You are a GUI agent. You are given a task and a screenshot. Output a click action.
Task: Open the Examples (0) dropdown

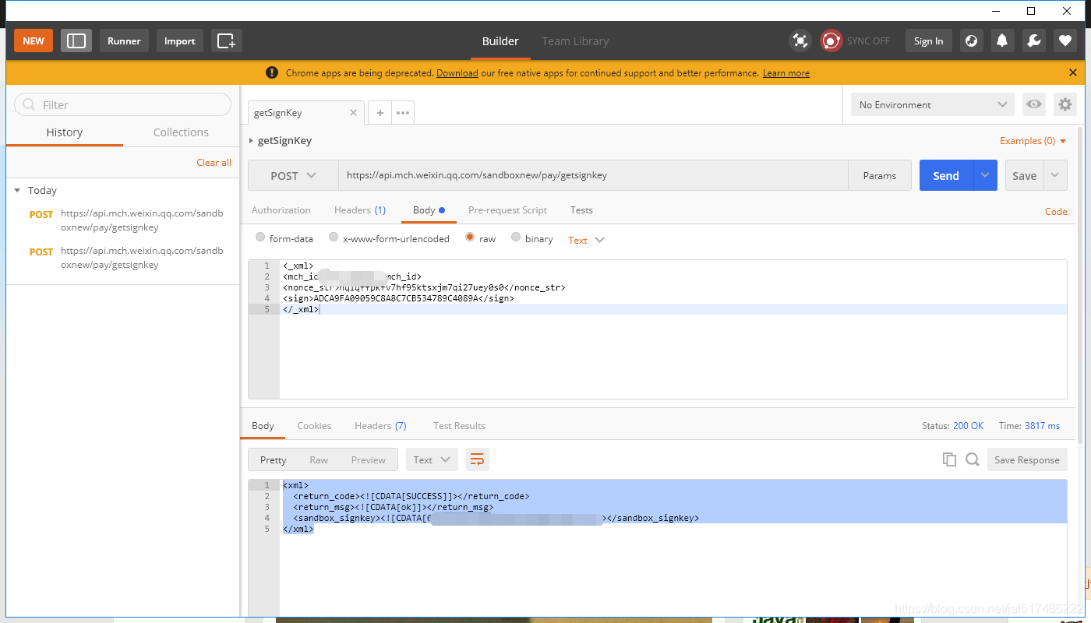click(x=1033, y=141)
